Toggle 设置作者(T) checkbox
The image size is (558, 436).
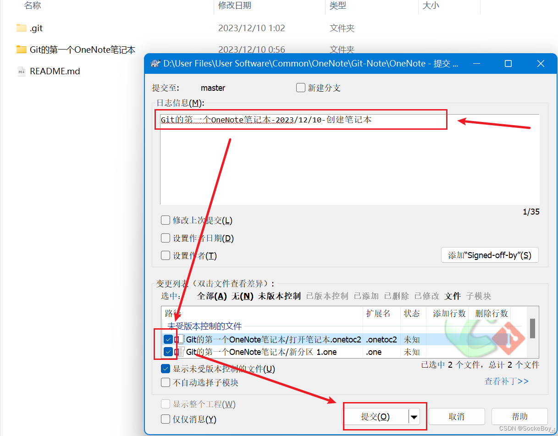[x=166, y=256]
